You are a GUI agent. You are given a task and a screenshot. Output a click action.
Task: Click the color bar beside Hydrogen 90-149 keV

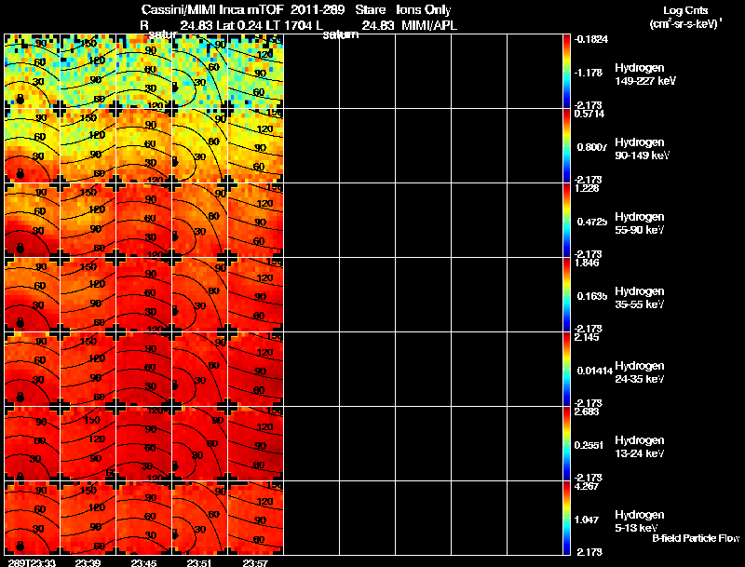pyautogui.click(x=566, y=145)
